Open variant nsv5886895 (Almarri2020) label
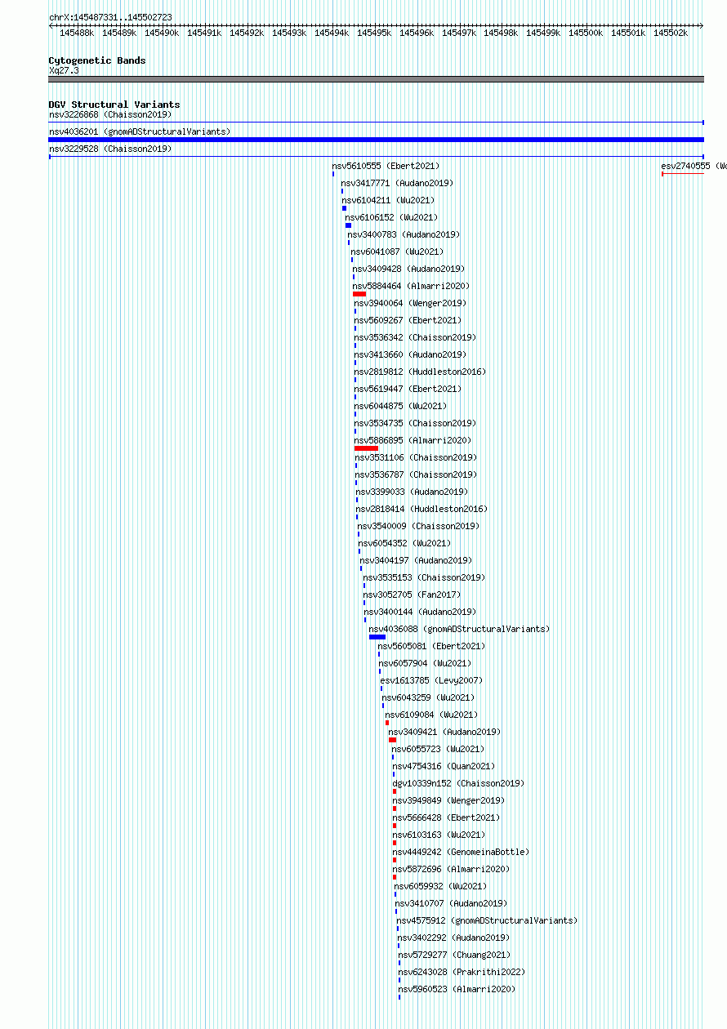 (413, 440)
